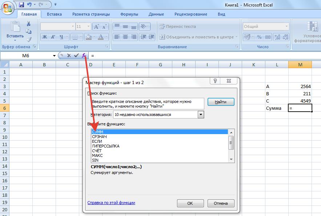
Task: Align text right
Action: 133,37
